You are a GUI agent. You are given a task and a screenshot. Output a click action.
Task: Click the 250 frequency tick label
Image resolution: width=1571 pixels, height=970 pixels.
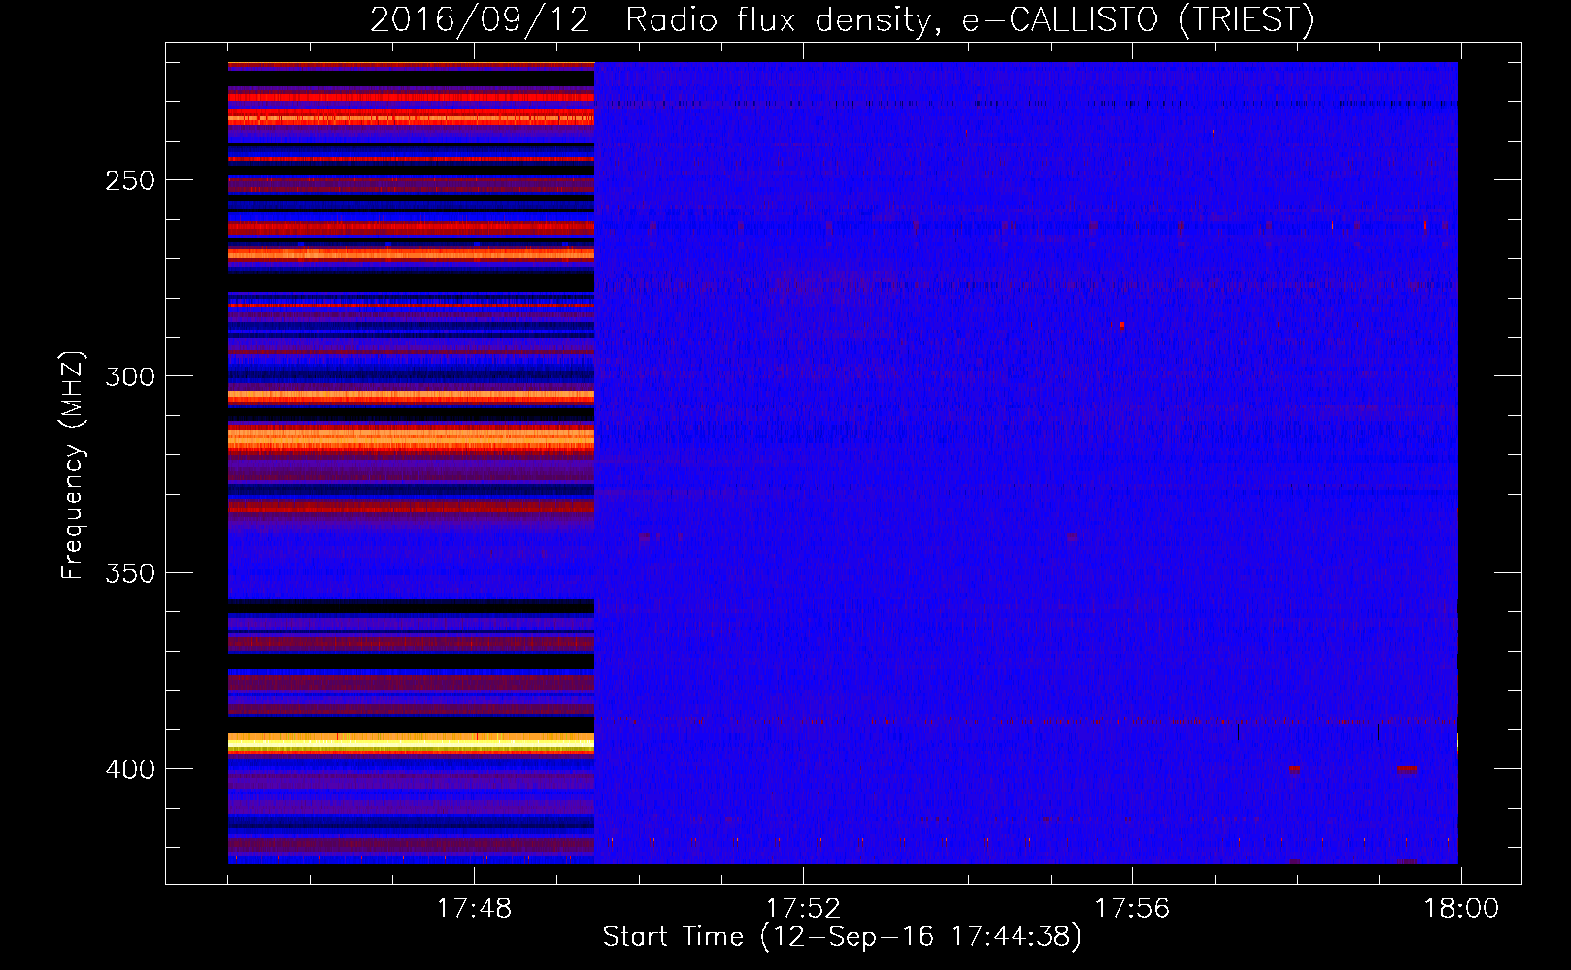130,180
